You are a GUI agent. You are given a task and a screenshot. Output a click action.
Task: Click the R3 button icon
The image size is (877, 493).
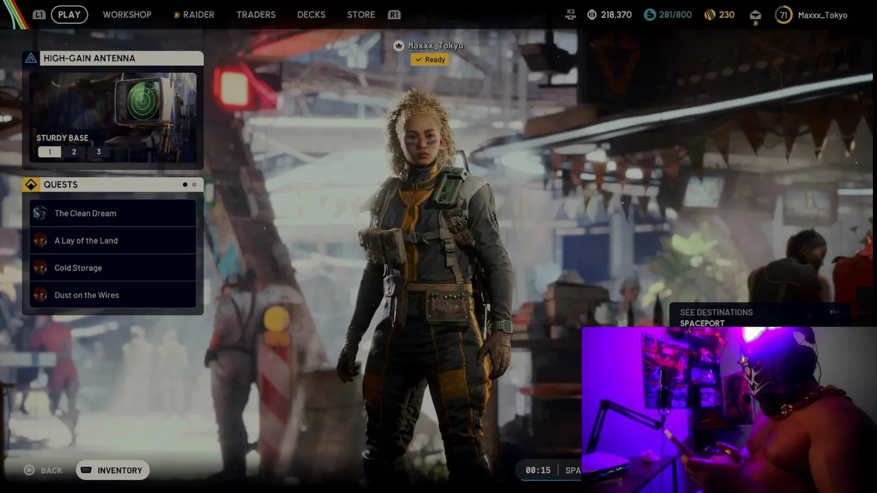[x=570, y=14]
